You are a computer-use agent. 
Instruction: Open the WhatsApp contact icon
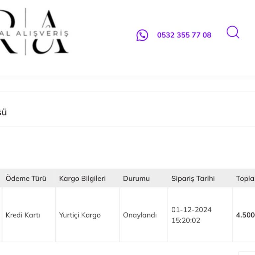[142, 35]
